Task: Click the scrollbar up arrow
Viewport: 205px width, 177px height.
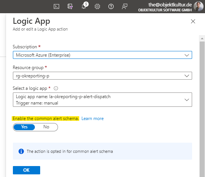Action: click(x=202, y=38)
